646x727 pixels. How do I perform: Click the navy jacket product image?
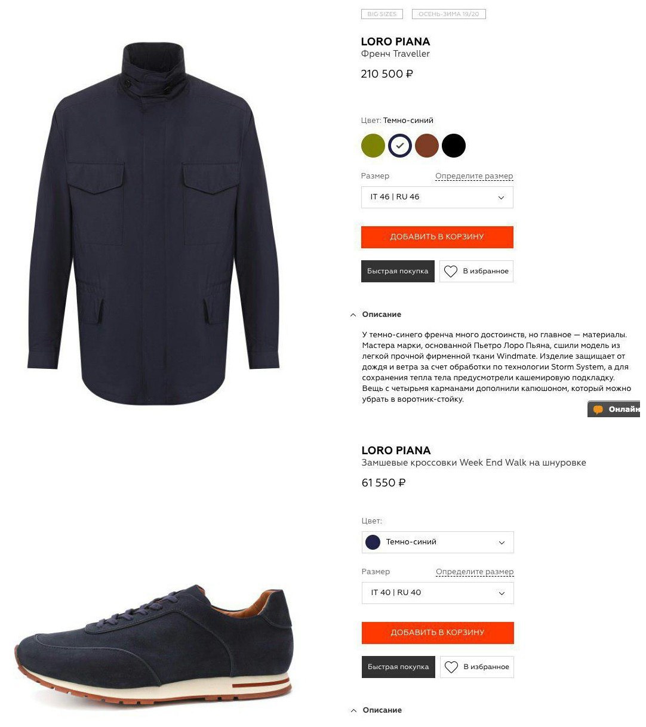[153, 223]
